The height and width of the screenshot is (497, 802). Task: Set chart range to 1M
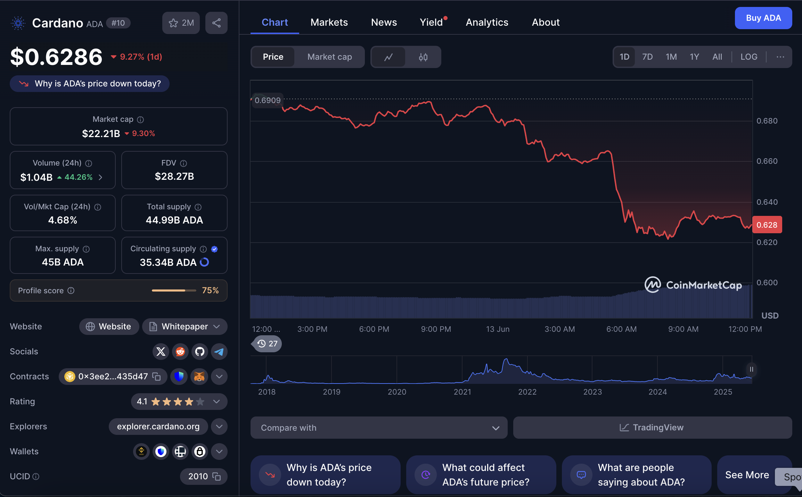671,57
